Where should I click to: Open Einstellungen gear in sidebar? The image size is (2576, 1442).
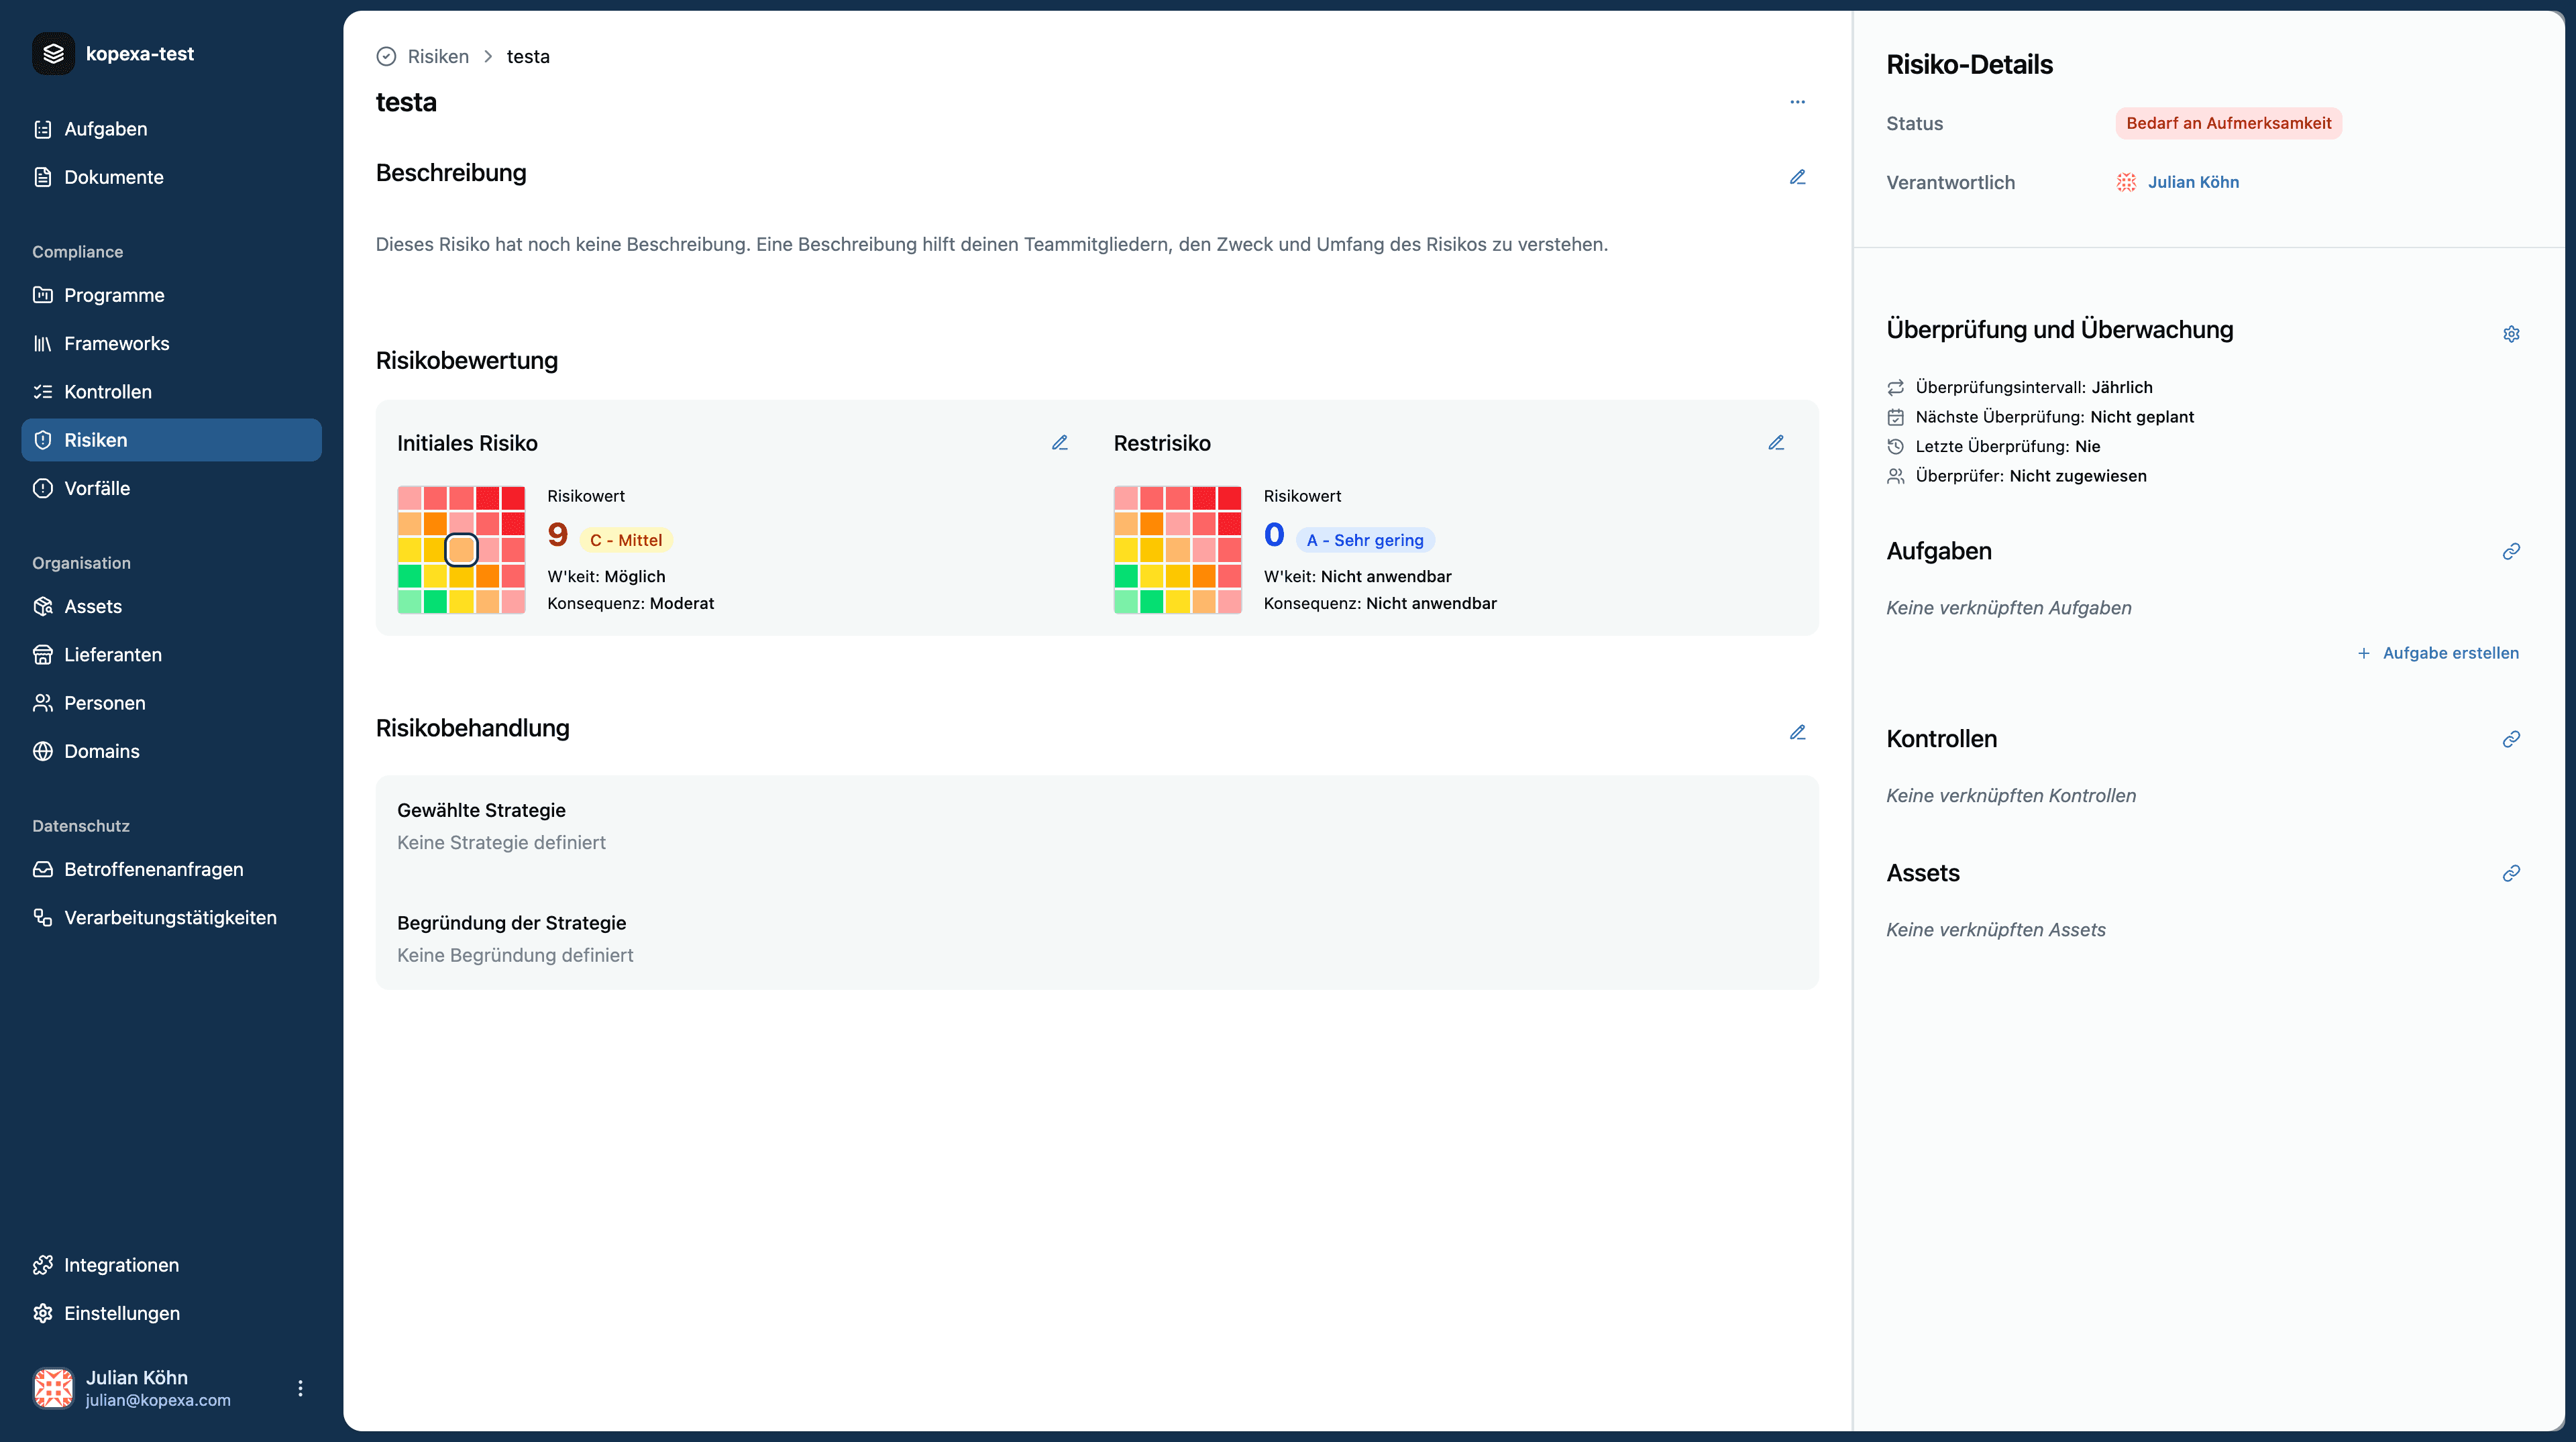pyautogui.click(x=122, y=1313)
